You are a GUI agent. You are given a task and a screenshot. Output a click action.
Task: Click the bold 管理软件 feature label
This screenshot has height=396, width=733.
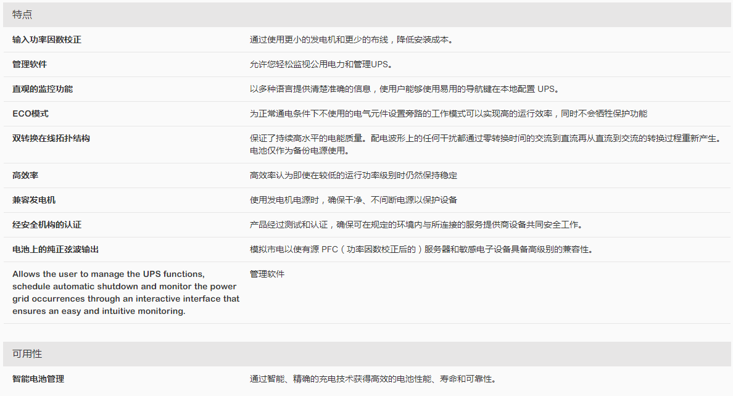(30, 64)
